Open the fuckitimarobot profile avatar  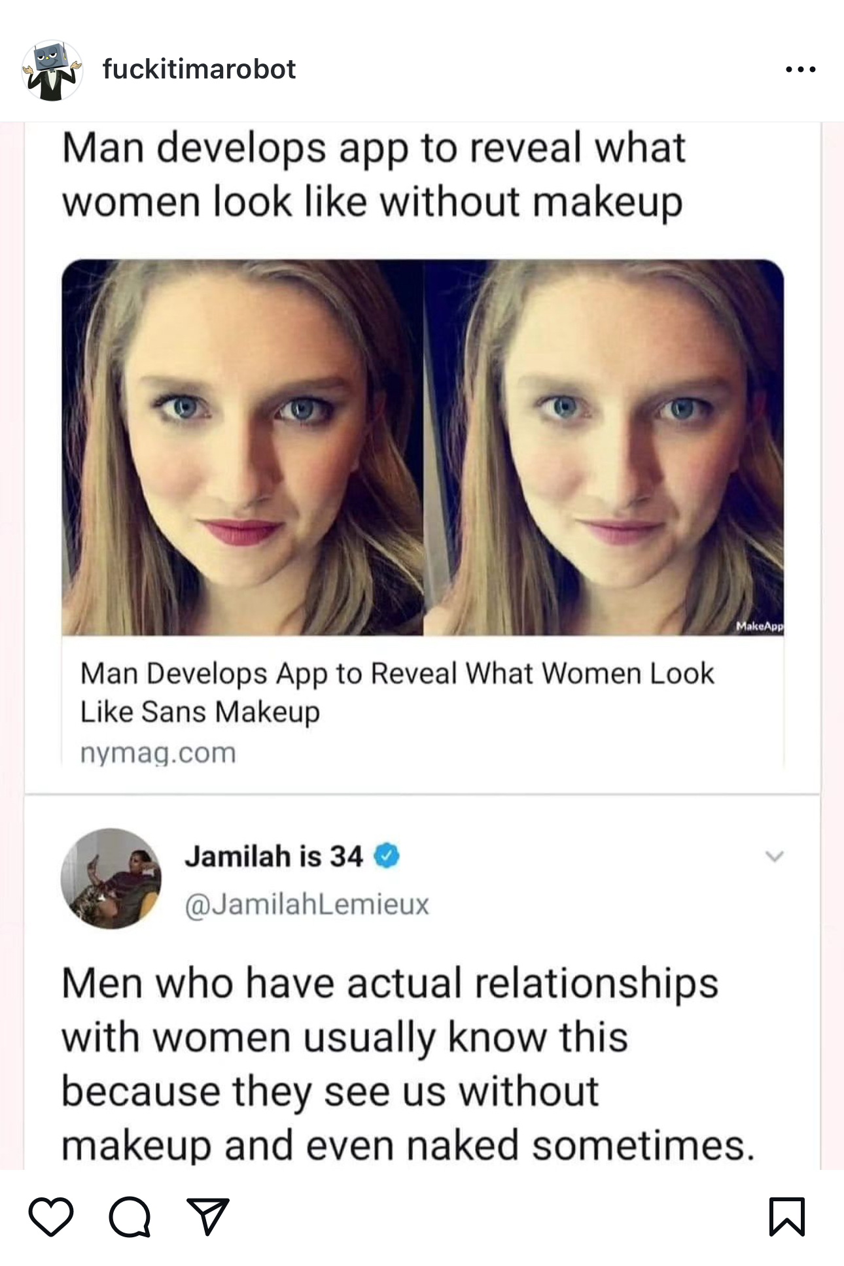tap(52, 70)
